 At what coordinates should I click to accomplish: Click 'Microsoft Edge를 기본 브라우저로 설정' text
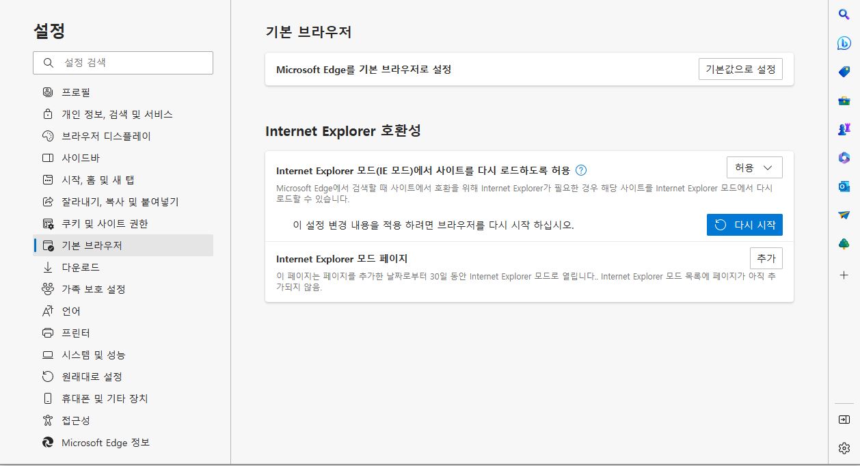pos(364,69)
